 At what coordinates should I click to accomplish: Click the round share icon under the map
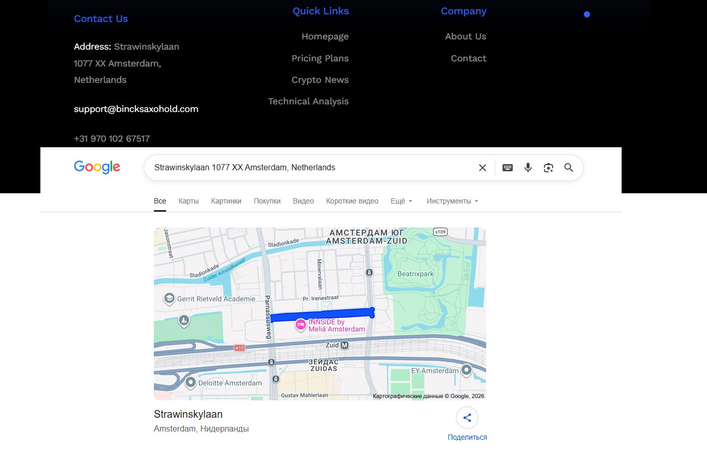click(467, 418)
